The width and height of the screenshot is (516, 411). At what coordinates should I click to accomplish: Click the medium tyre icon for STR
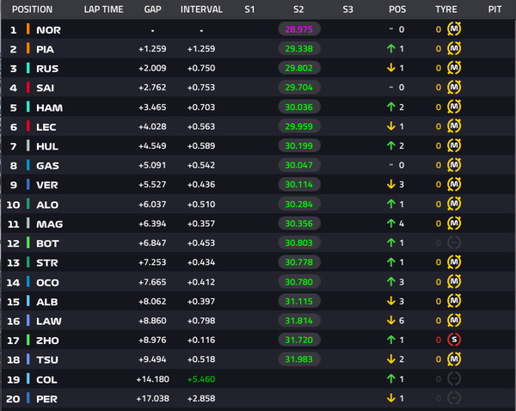coord(454,262)
